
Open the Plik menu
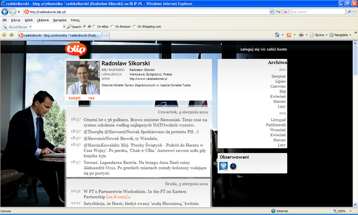click(5, 20)
